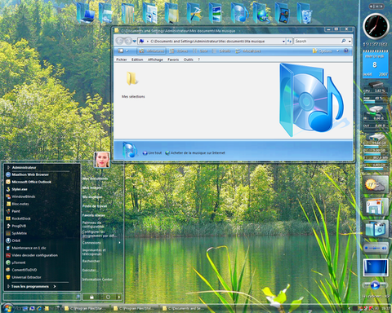392x313 pixels.
Task: Click the help question mark icon
Action: [x=346, y=51]
